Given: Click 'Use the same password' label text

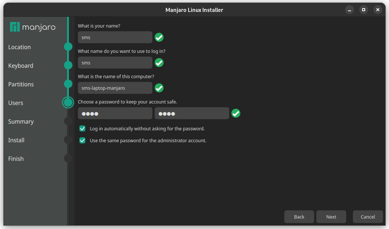Looking at the screenshot, I should click(148, 140).
